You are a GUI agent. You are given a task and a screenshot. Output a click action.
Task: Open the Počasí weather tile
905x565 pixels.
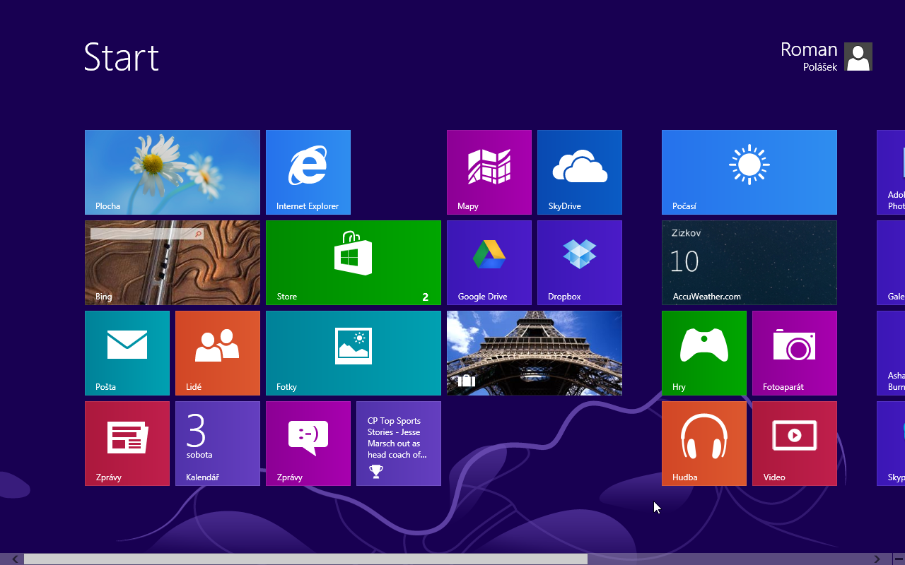tap(749, 172)
